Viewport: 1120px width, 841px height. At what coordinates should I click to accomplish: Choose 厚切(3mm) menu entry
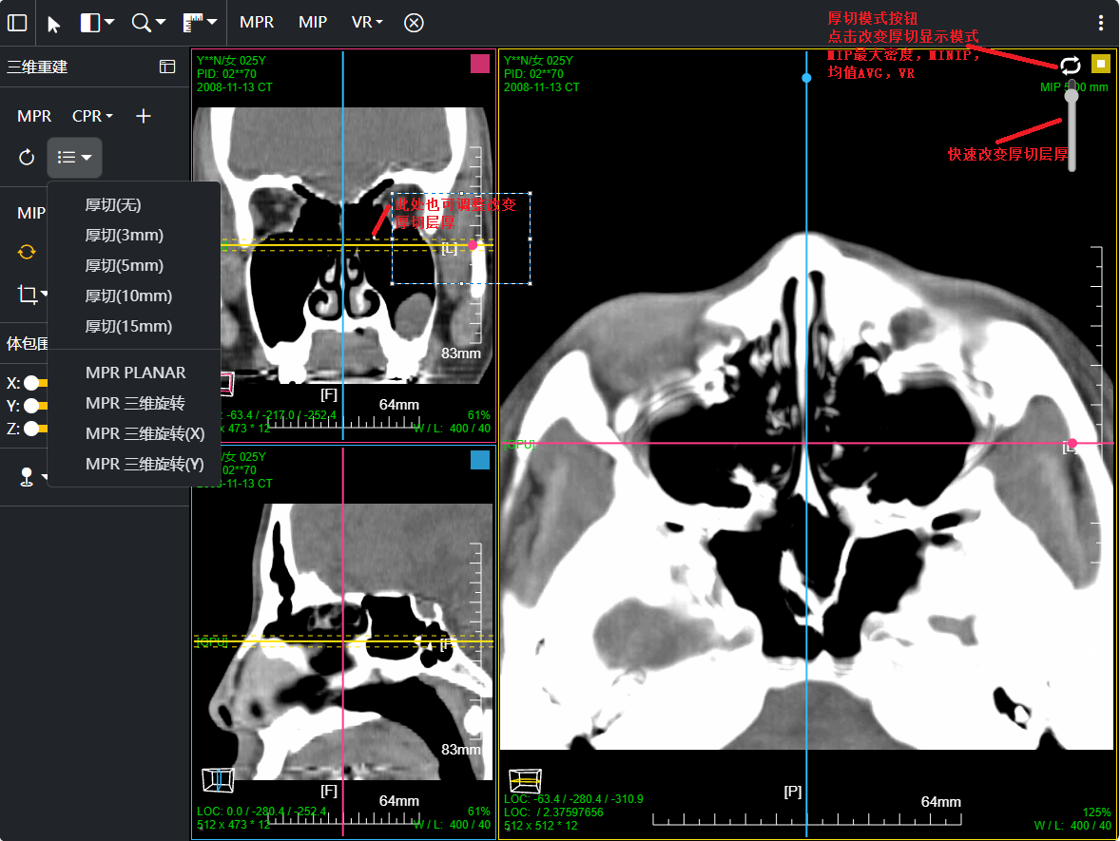click(125, 235)
